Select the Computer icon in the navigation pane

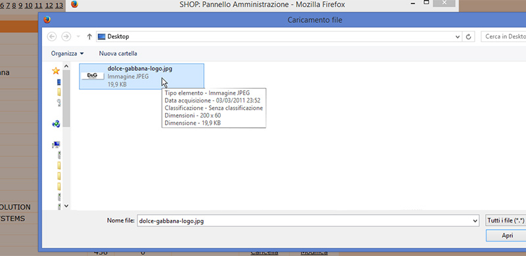coord(56,145)
